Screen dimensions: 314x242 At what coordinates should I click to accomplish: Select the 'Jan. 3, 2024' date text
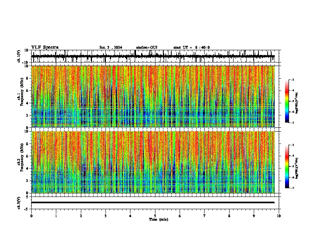point(111,47)
